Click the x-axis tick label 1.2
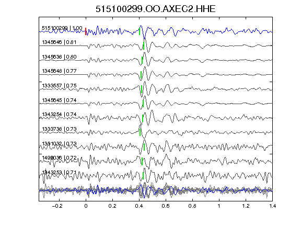The width and height of the screenshot is (301, 226). pyautogui.click(x=246, y=206)
